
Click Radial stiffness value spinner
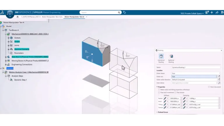pyautogui.click(x=181, y=98)
